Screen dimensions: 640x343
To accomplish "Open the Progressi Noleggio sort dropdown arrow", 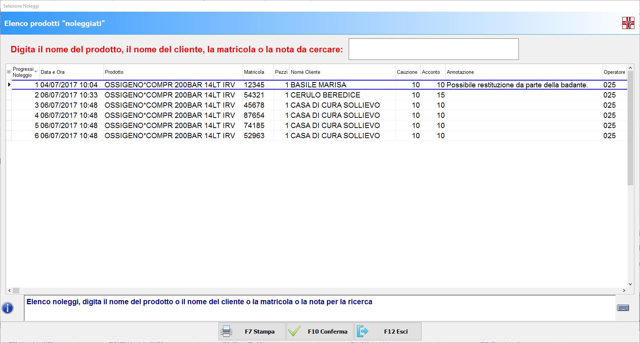I will click(x=36, y=72).
